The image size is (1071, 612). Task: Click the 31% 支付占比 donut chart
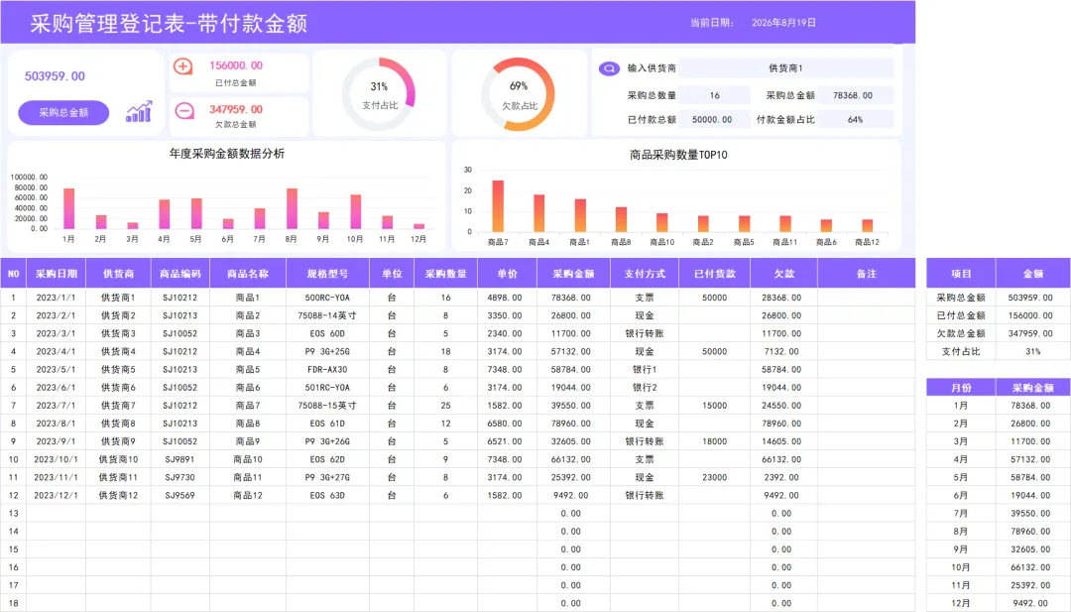tap(379, 94)
